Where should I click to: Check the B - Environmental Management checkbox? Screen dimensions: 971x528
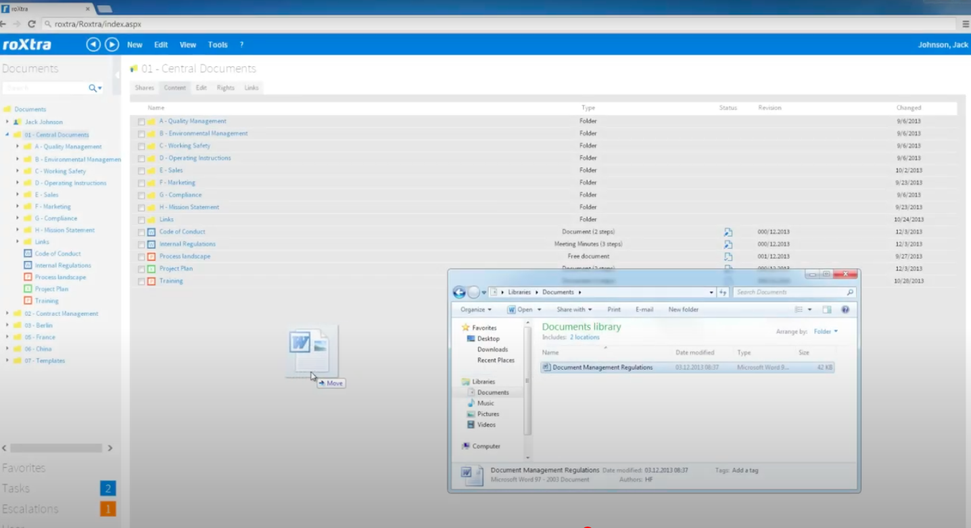tap(141, 134)
